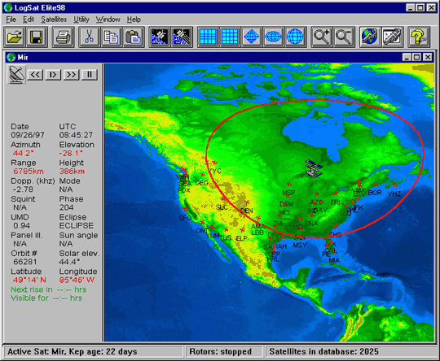Screen dimensions: 440x361
Task: Click the Solar elev. value 44.4°
Action: tap(69, 262)
